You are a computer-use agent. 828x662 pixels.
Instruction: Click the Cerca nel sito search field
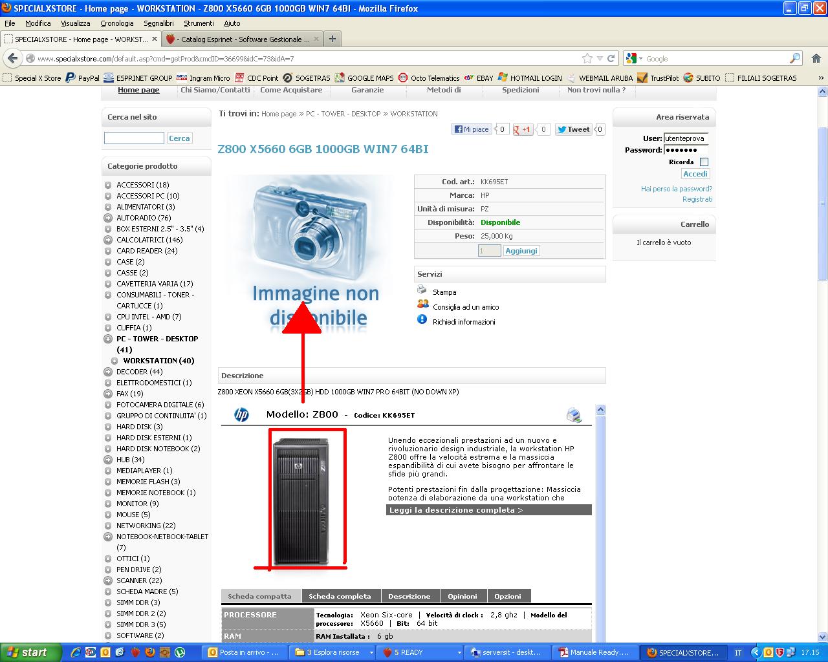click(134, 138)
